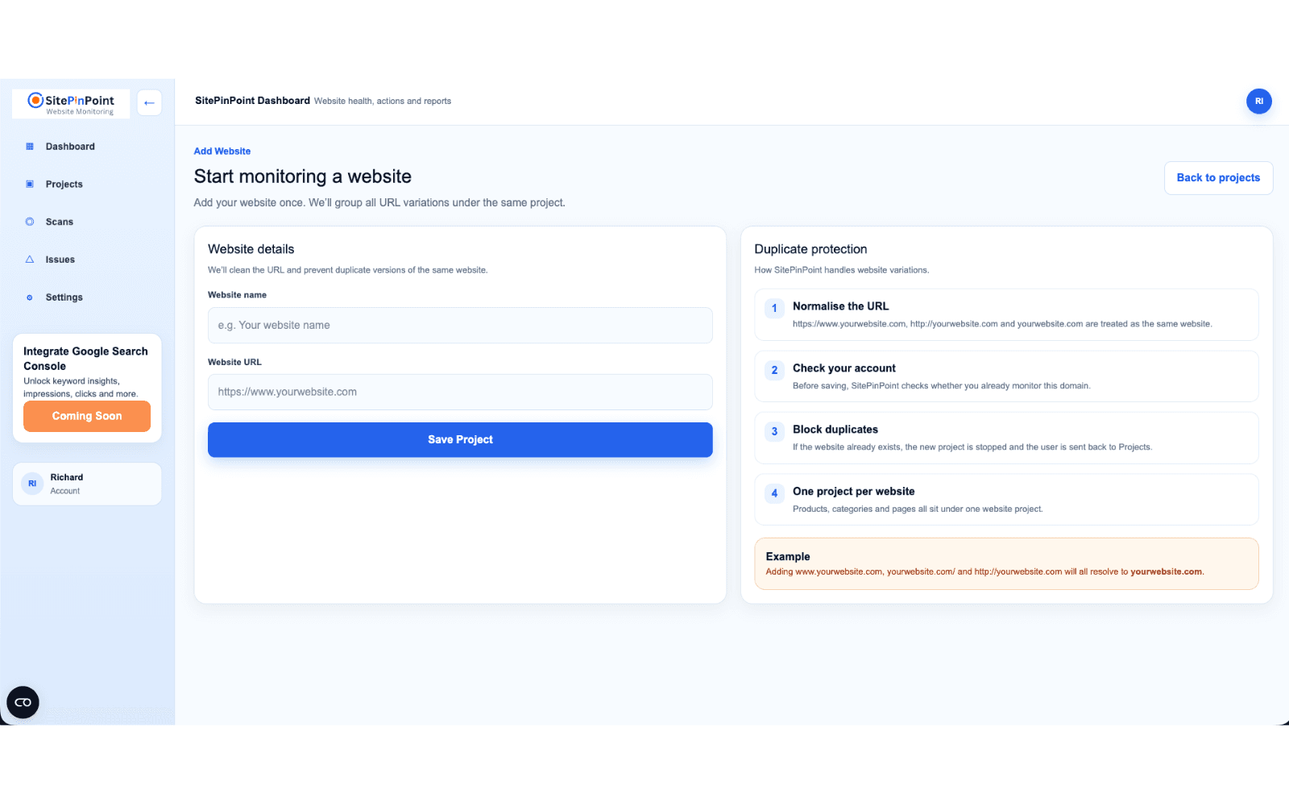Click the 'Website name' field label
1289x806 pixels.
pos(237,295)
